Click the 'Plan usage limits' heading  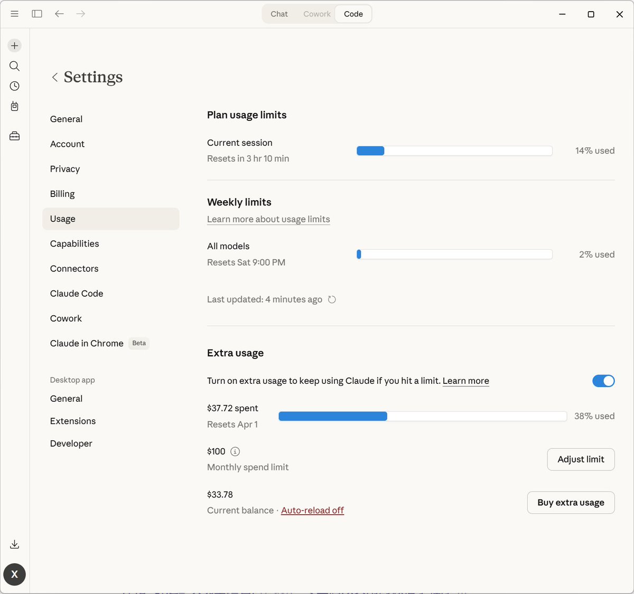tap(247, 115)
